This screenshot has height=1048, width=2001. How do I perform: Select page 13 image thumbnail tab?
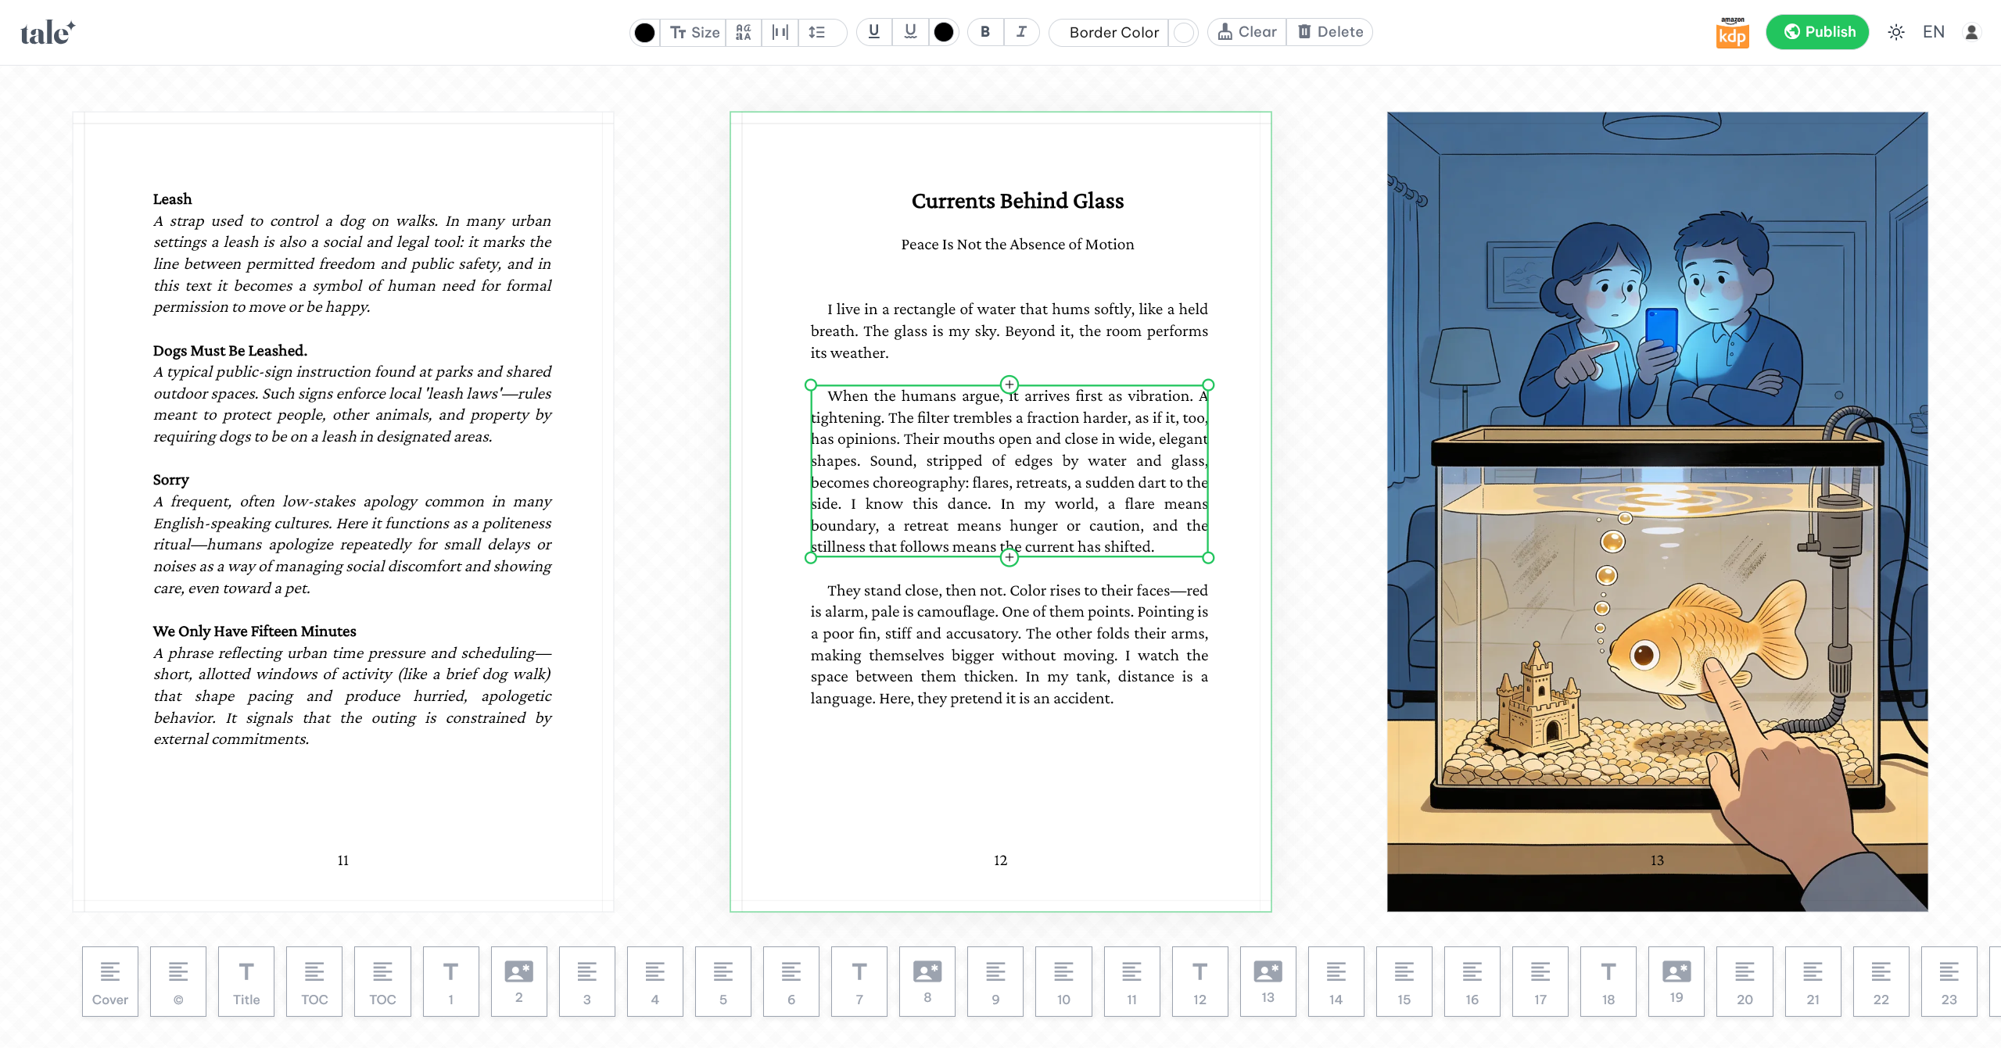coord(1268,981)
